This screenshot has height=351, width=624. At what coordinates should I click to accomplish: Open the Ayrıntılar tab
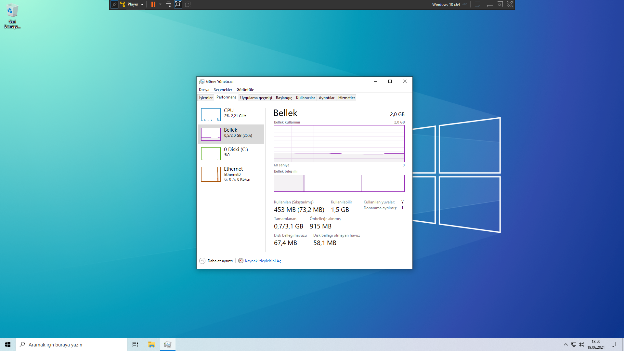(x=327, y=98)
